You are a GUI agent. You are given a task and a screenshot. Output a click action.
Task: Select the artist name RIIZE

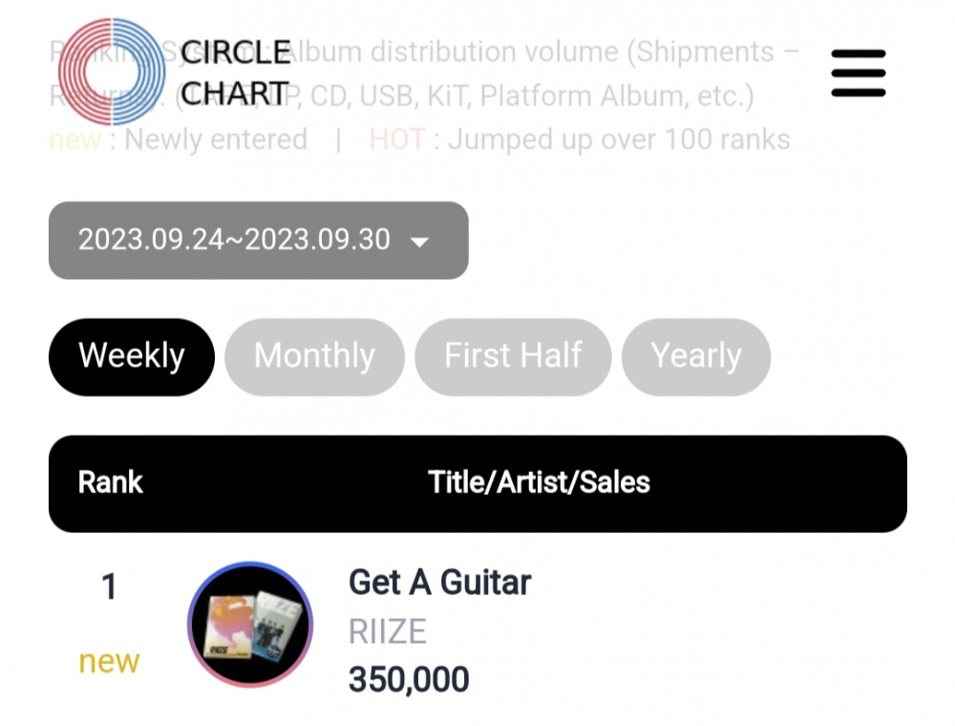(x=387, y=631)
